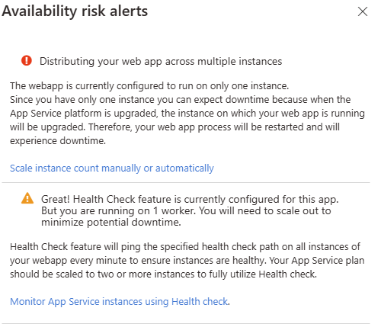Click the 'Since you have only one instance' line

[x=180, y=100]
